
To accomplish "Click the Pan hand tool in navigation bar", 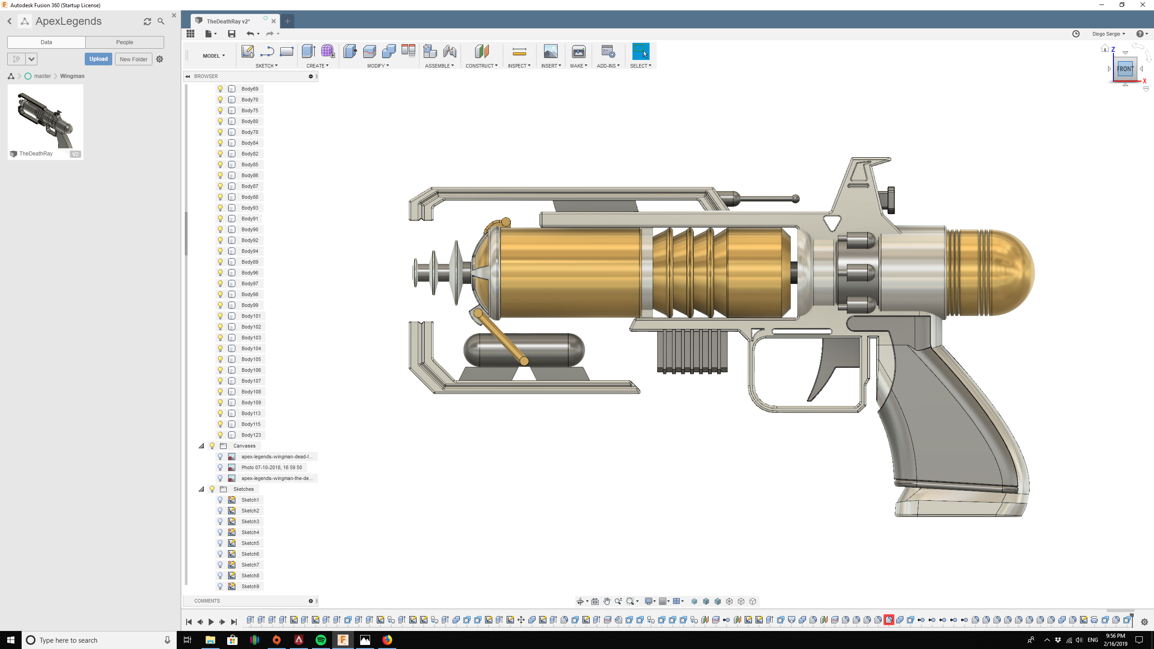I will (607, 601).
